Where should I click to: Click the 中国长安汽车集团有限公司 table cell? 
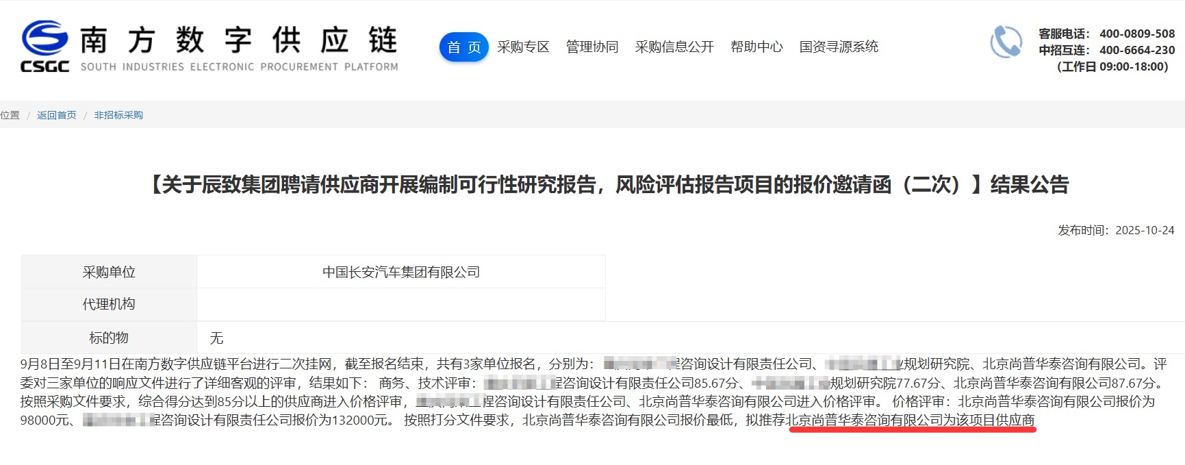click(x=401, y=272)
